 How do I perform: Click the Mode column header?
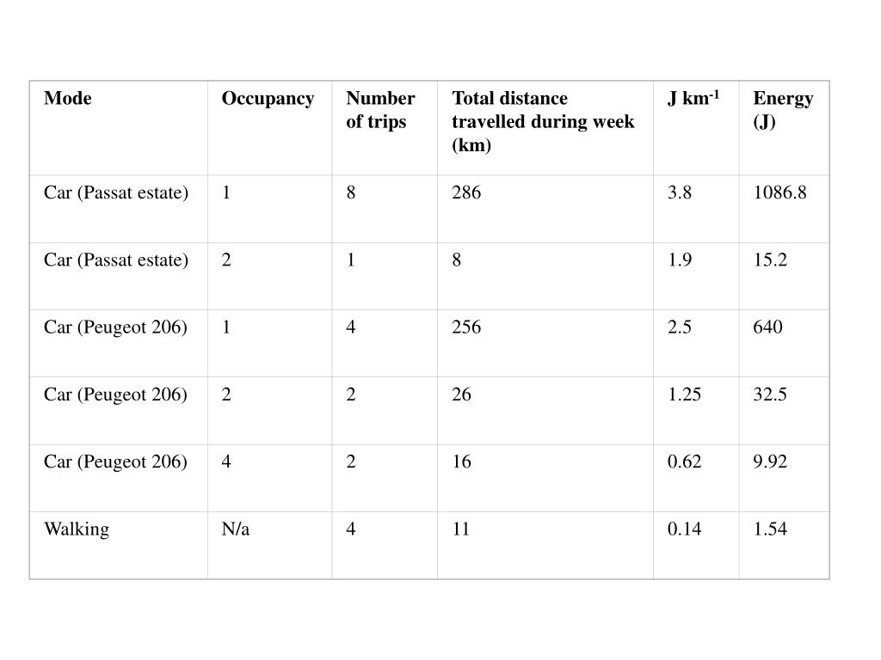coord(68,98)
